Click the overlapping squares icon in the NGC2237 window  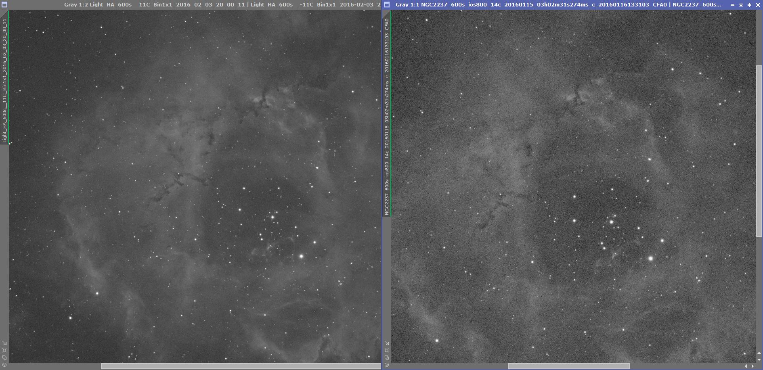(387, 357)
